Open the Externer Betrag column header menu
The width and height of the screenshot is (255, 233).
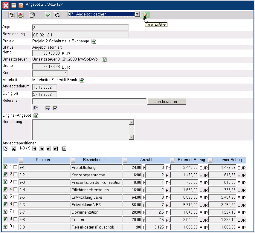(x=172, y=160)
